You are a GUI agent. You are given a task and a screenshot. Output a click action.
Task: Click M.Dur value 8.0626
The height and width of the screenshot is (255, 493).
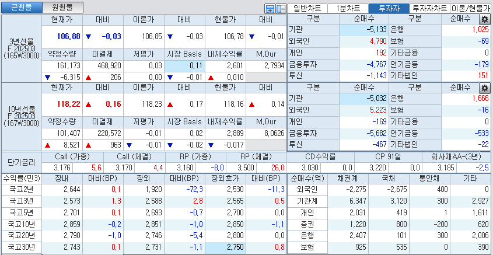tap(274, 133)
